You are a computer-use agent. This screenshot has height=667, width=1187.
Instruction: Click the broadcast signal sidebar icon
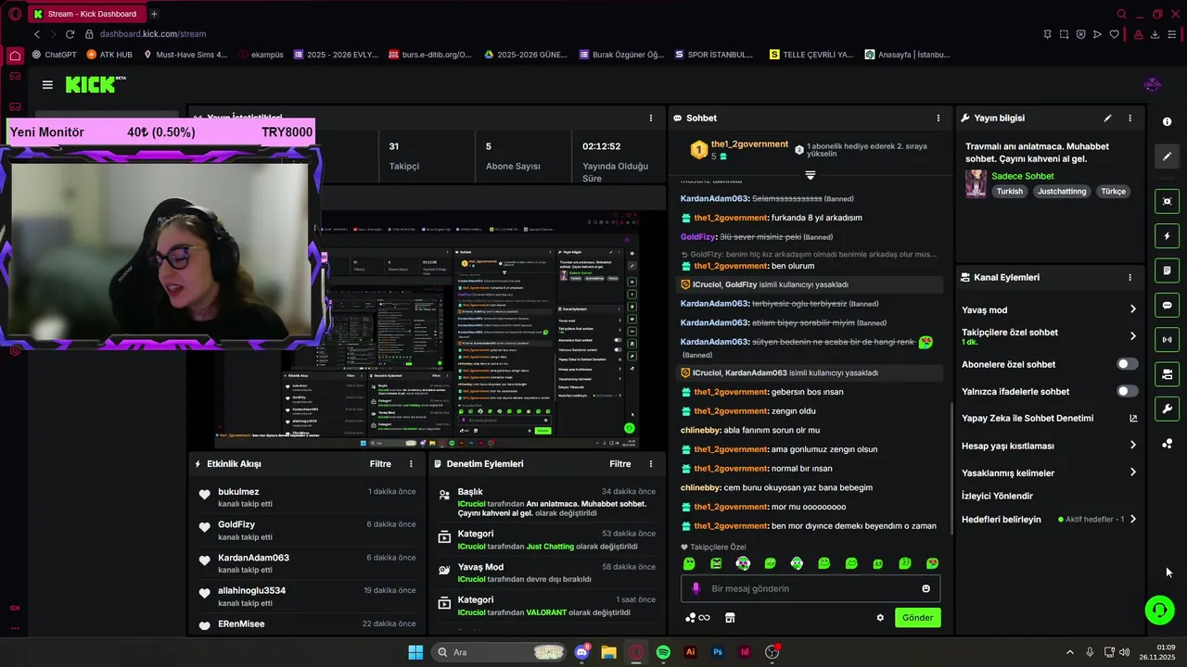(1167, 339)
